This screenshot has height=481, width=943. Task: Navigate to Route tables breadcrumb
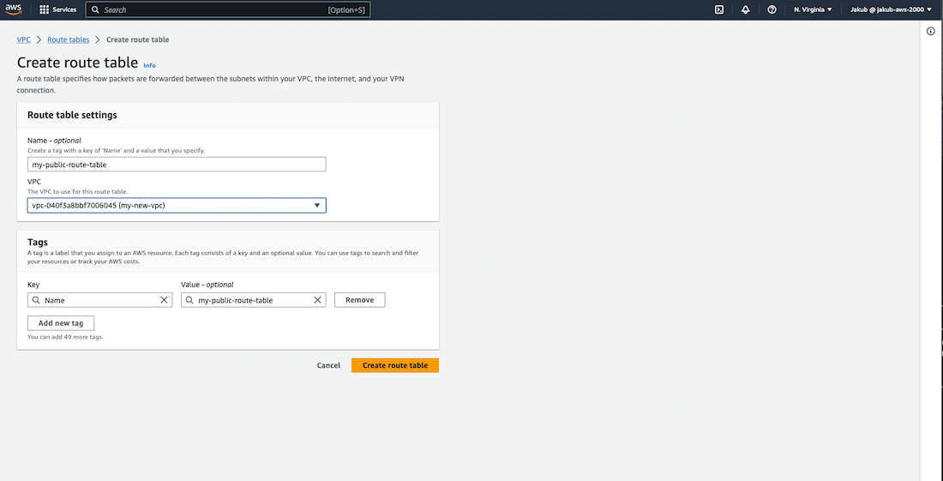(68, 39)
